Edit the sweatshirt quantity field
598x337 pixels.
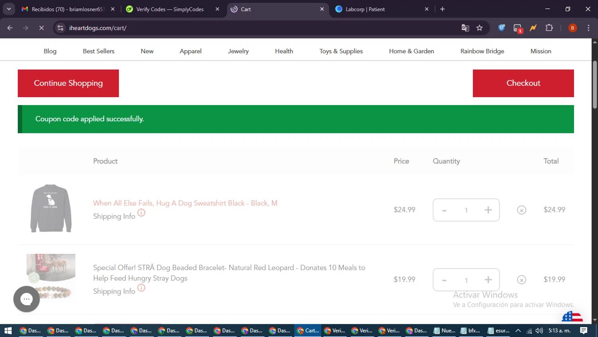[x=466, y=210]
